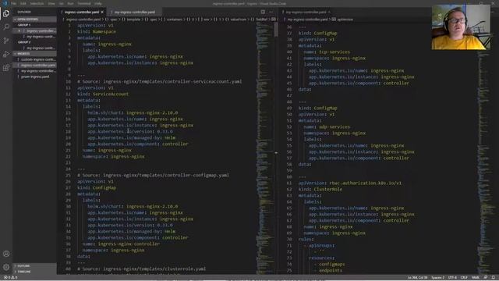Click the VS Code logo in title bar
499x281 pixels.
pos(5,3)
